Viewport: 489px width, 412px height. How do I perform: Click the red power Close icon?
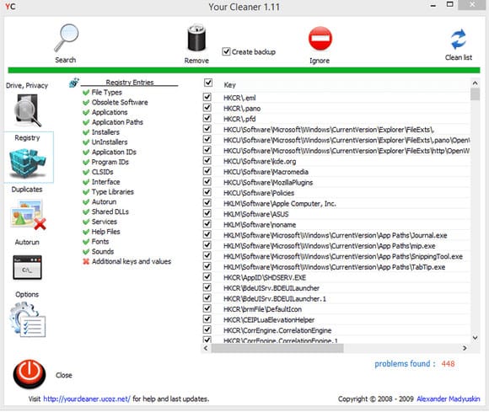point(30,374)
